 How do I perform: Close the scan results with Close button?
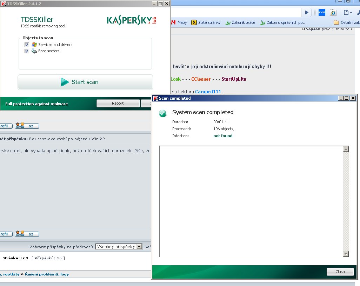click(x=340, y=272)
